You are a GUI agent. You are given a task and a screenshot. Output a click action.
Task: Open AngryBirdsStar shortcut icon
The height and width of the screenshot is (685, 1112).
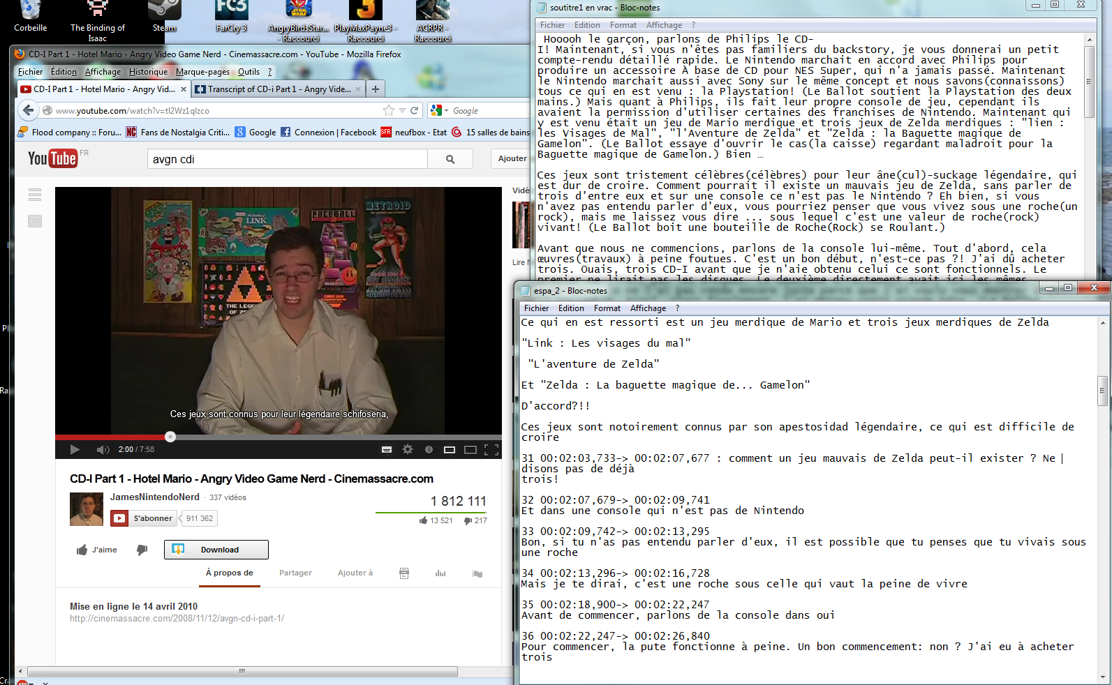click(299, 21)
